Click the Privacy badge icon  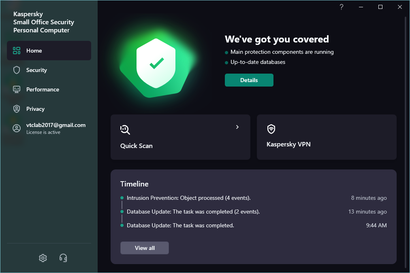click(17, 109)
